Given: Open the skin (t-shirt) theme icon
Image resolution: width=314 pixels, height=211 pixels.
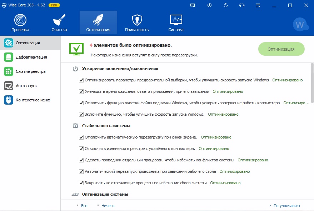Looking at the screenshot, I should pyautogui.click(x=241, y=5).
